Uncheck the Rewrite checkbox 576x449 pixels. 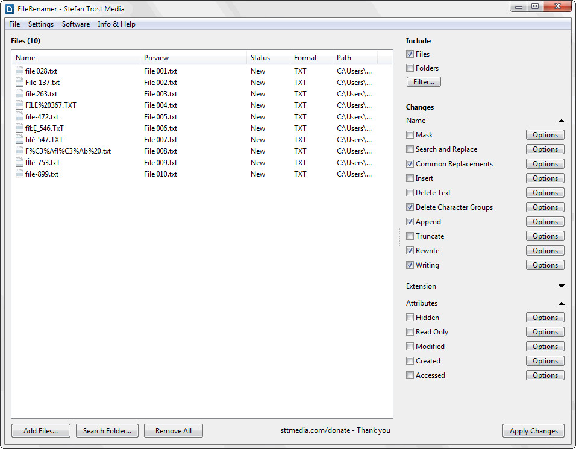tap(410, 251)
